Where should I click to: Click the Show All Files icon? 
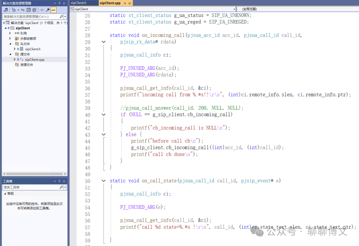click(x=34, y=10)
